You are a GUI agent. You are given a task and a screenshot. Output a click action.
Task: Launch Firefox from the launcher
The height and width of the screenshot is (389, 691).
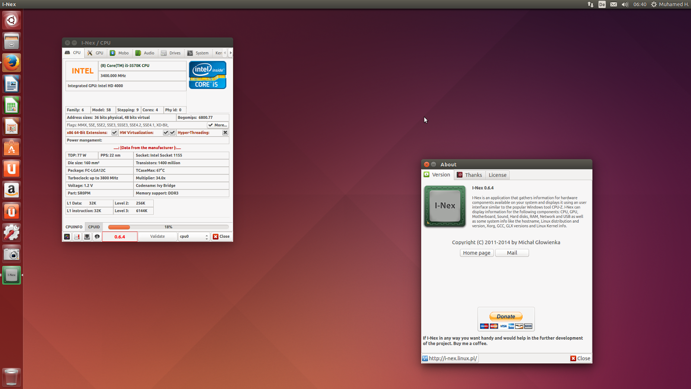[x=12, y=63]
